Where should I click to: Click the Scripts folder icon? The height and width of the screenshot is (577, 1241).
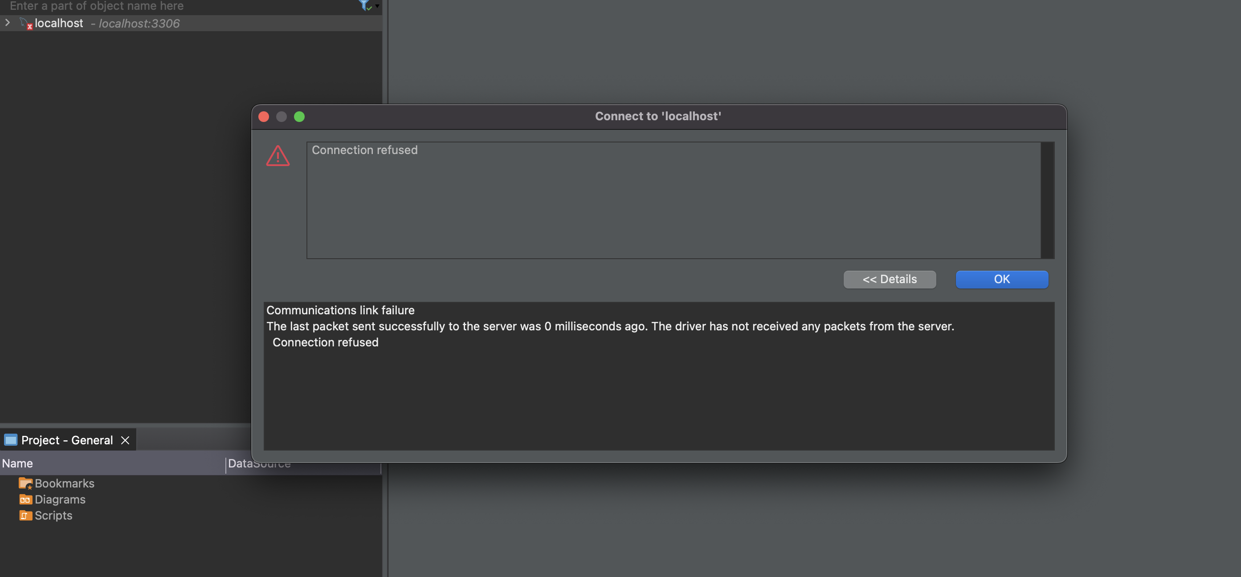pos(25,516)
